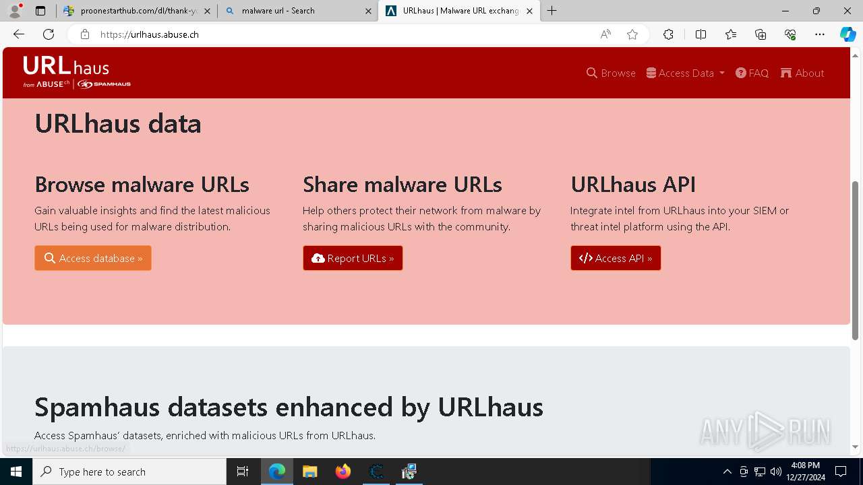Open the volume control tray icon
863x485 pixels.
pos(776,472)
